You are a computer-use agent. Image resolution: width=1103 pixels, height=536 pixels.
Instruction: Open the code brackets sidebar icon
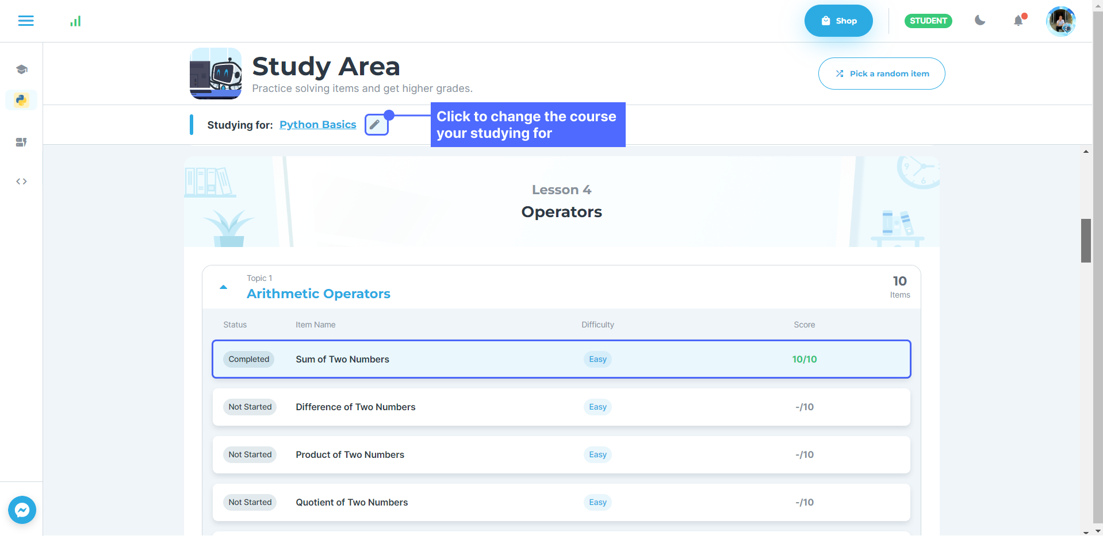point(21,182)
